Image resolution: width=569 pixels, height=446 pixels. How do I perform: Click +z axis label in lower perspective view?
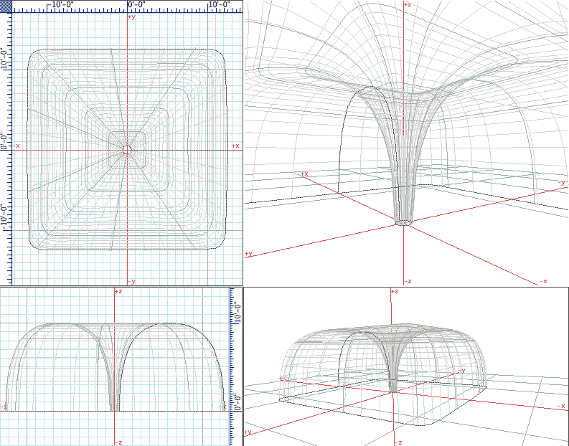pyautogui.click(x=394, y=292)
